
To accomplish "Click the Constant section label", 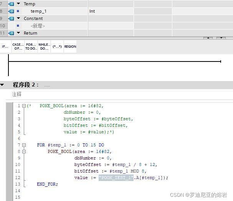I will click(x=33, y=18).
